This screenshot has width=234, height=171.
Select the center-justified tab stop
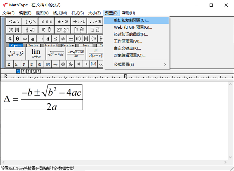(23, 71)
